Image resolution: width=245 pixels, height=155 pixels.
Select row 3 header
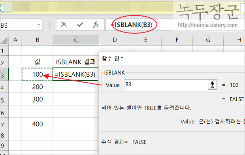click(4, 74)
